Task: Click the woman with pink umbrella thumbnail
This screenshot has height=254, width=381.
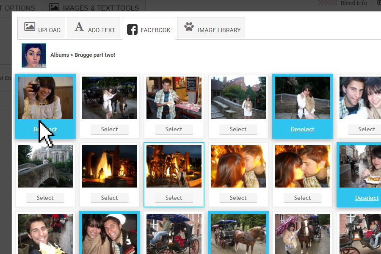Action: [x=303, y=234]
